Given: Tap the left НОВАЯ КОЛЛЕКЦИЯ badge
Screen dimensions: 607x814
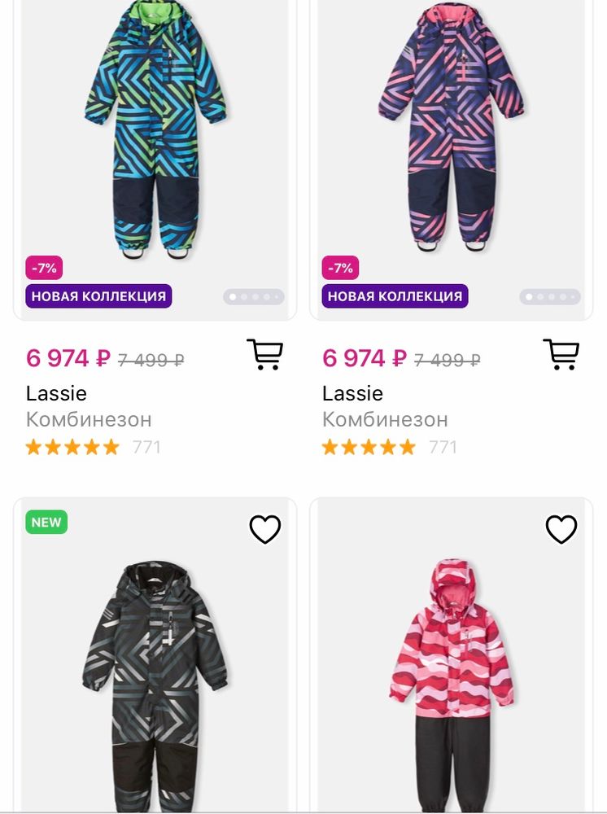Looking at the screenshot, I should point(98,295).
